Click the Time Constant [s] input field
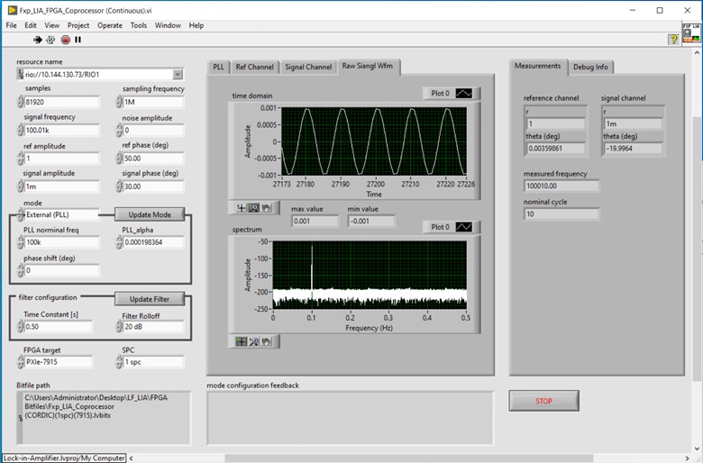The image size is (703, 463). coord(59,326)
